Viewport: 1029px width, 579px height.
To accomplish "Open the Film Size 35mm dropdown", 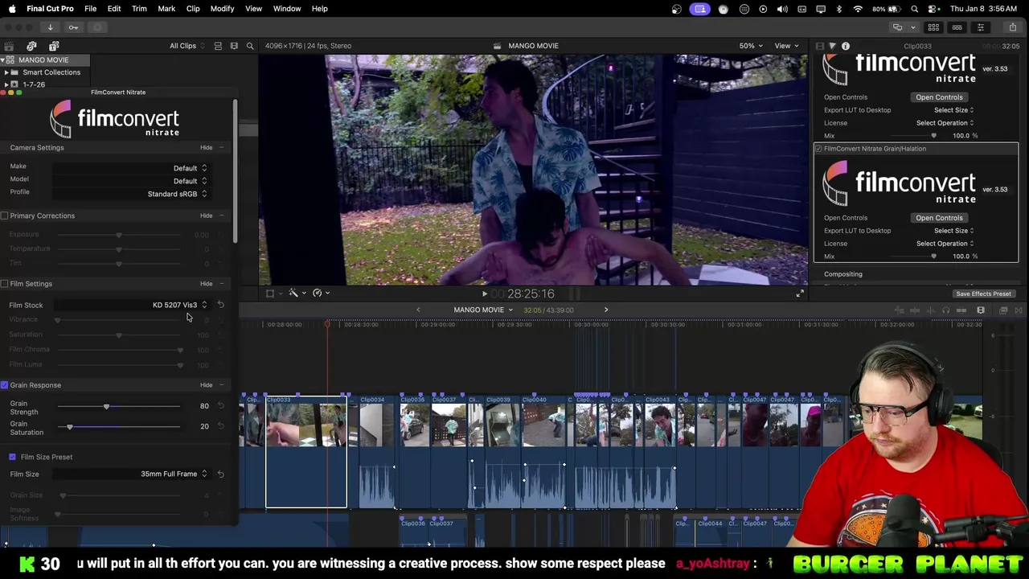I will [129, 474].
